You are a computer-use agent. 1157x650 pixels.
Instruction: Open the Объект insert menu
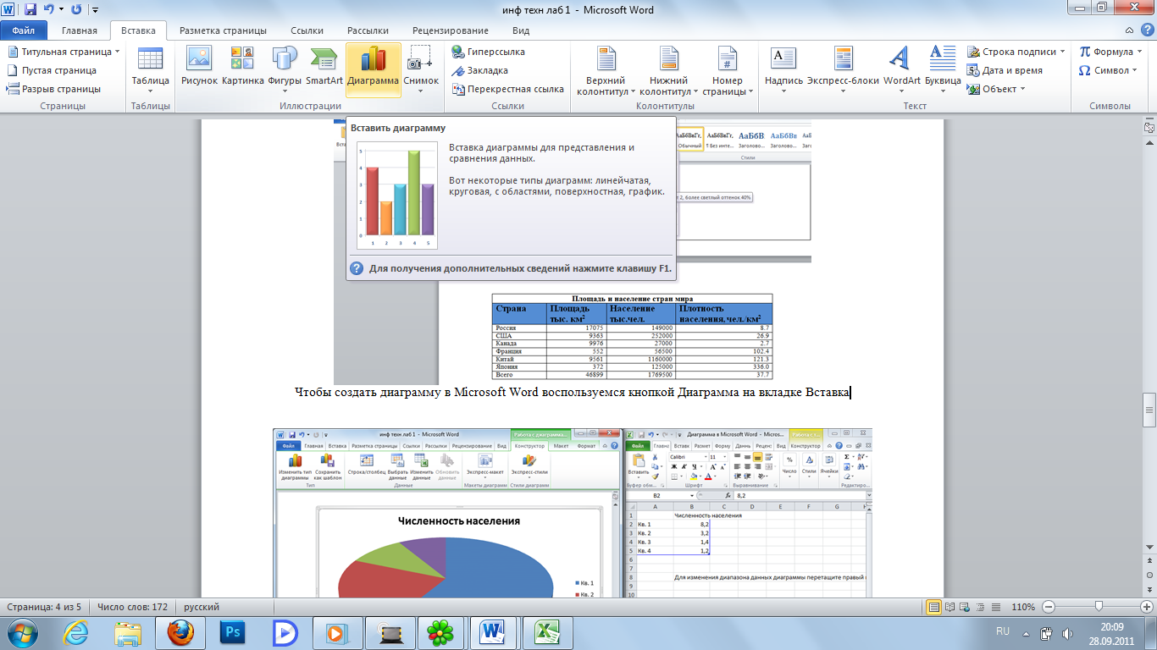pos(997,89)
